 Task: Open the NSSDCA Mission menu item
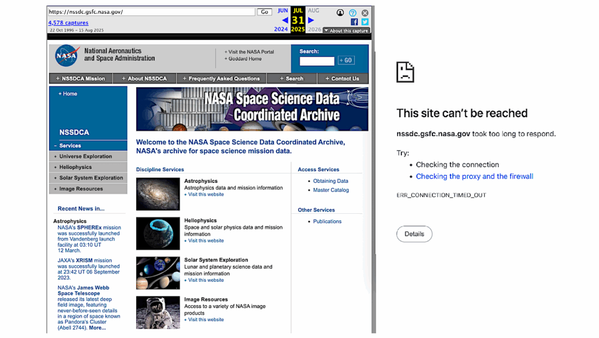[80, 78]
